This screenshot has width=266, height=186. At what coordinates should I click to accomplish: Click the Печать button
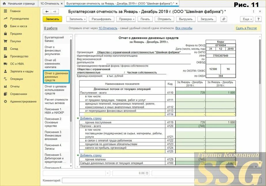(x=145, y=19)
